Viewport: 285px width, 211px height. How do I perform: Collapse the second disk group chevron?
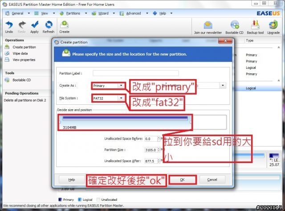coord(279,80)
